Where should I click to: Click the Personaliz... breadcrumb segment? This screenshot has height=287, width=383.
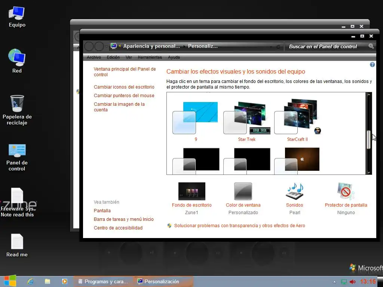pos(203,46)
